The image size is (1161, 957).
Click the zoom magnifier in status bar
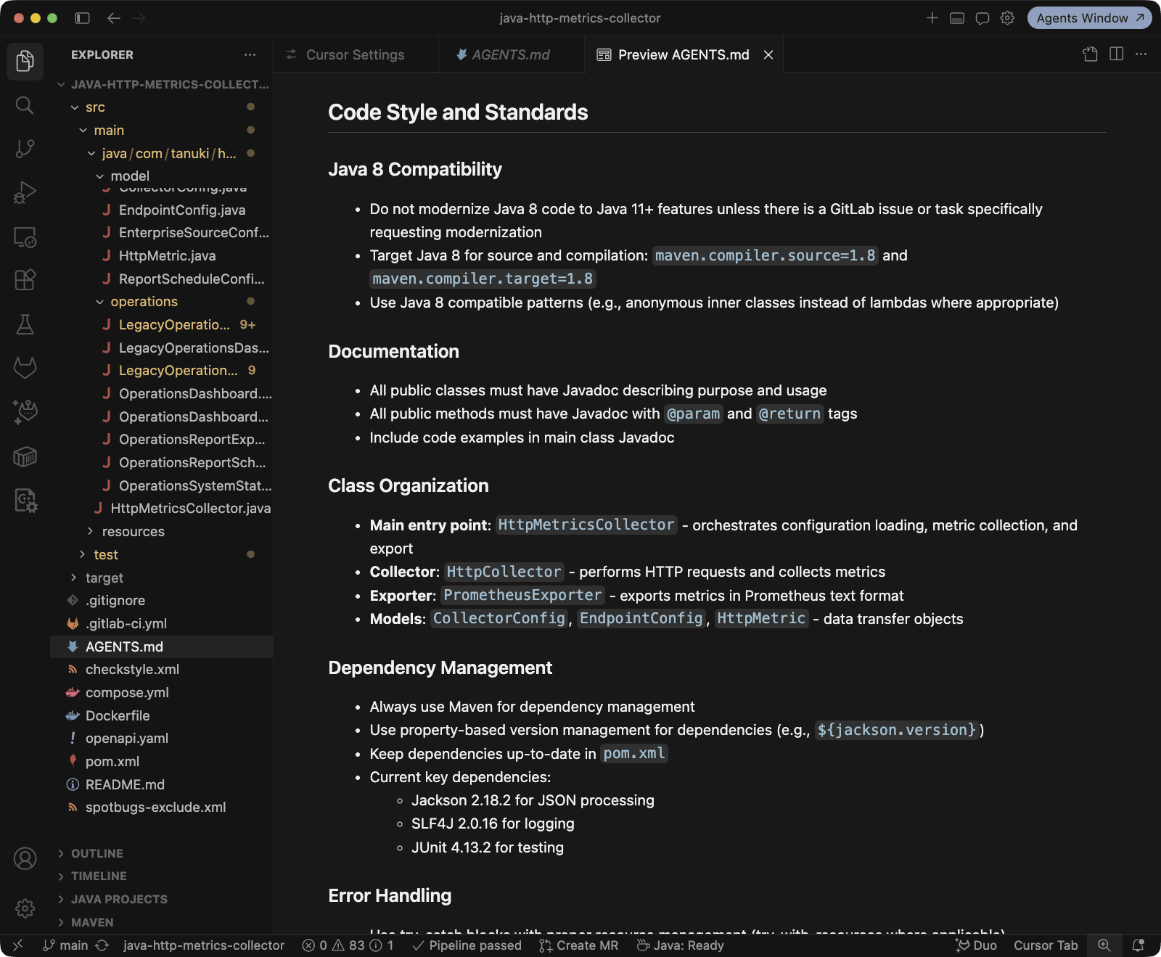point(1104,945)
